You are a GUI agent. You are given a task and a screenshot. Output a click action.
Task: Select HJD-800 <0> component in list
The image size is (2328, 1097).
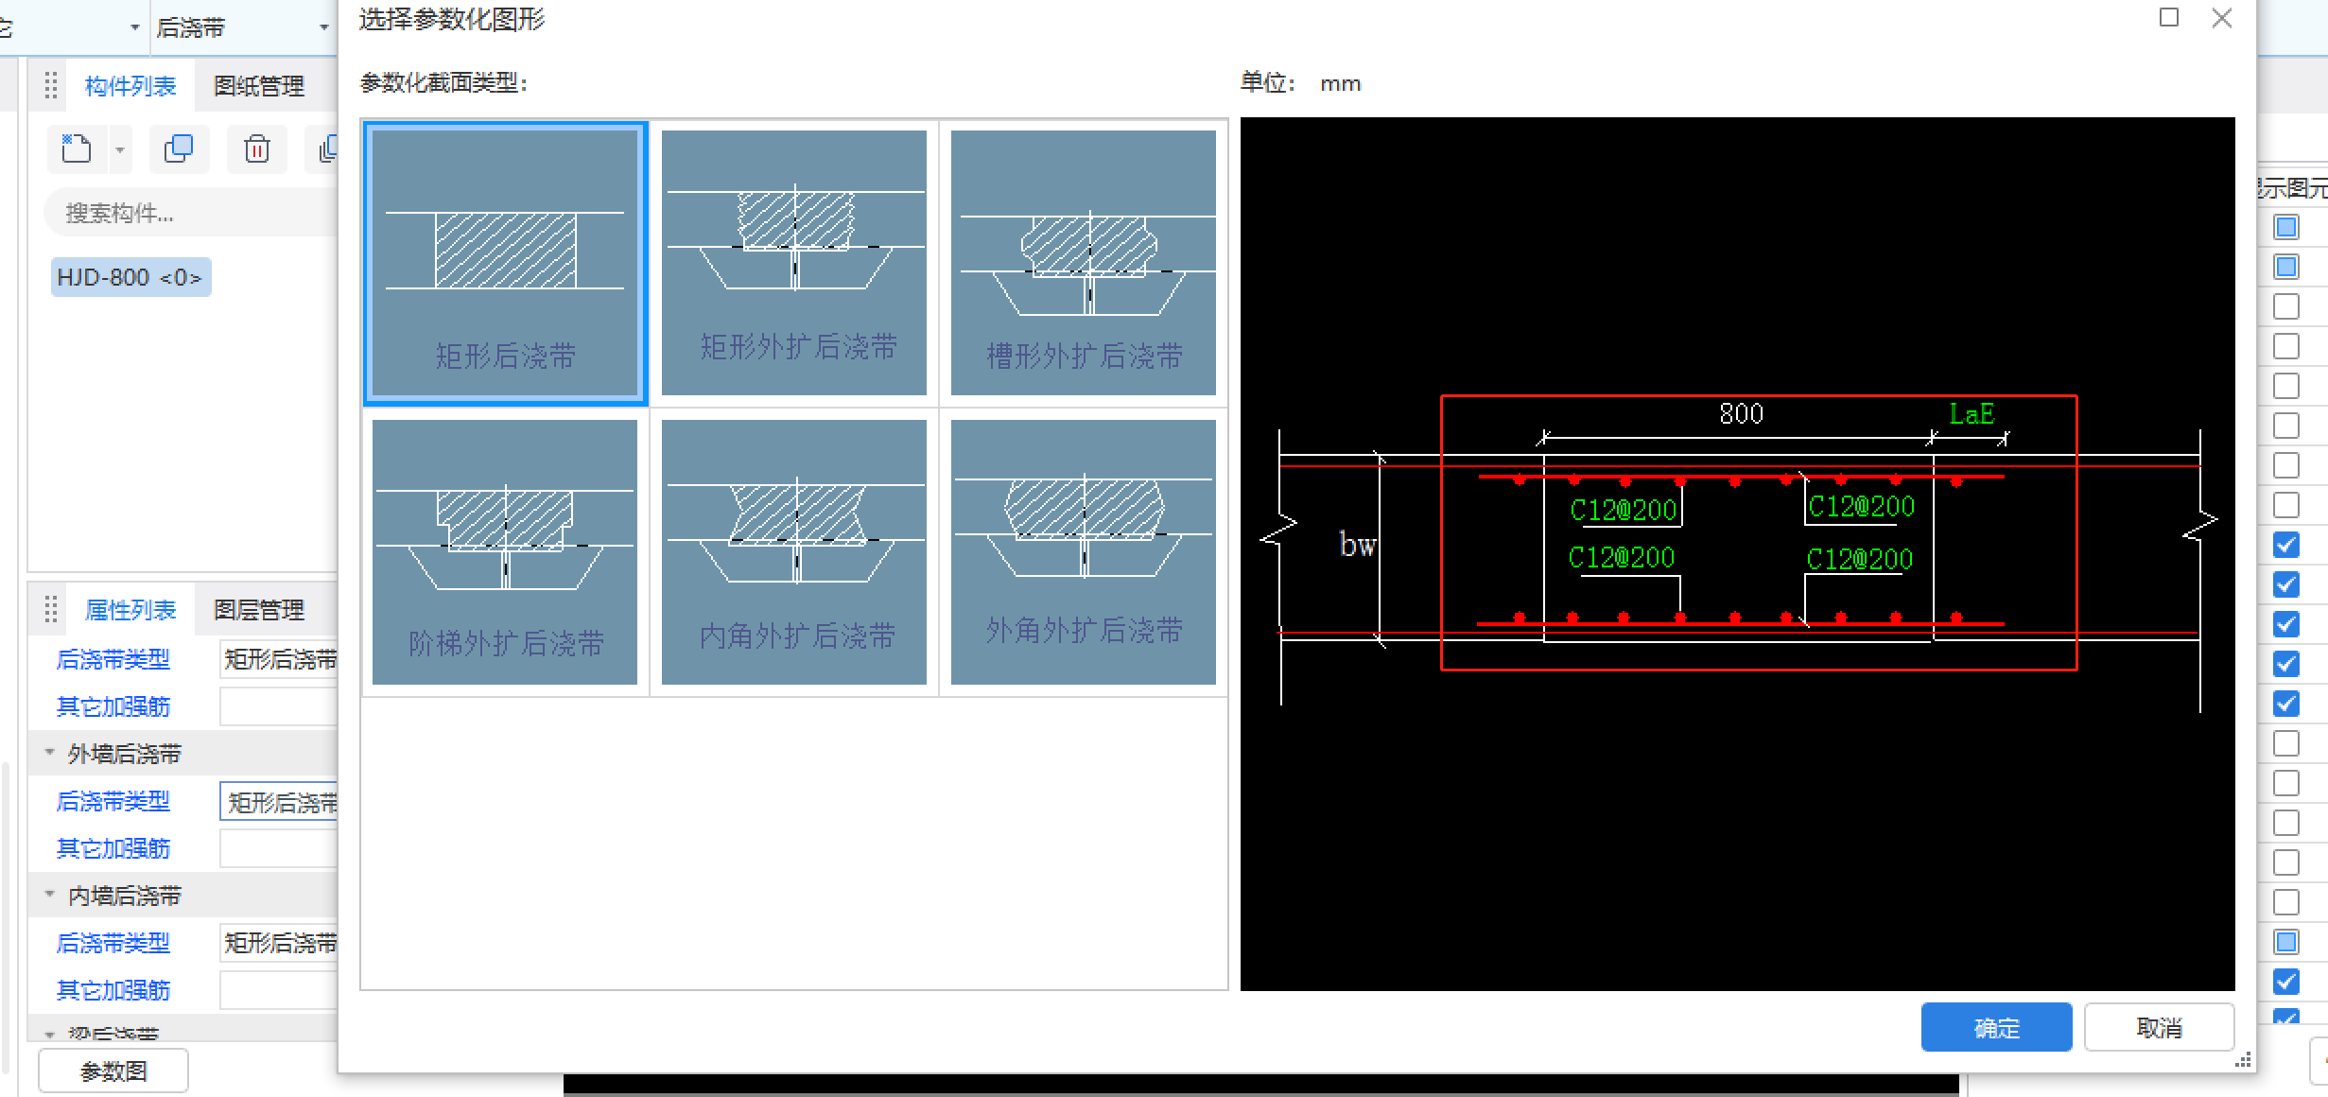[x=130, y=277]
